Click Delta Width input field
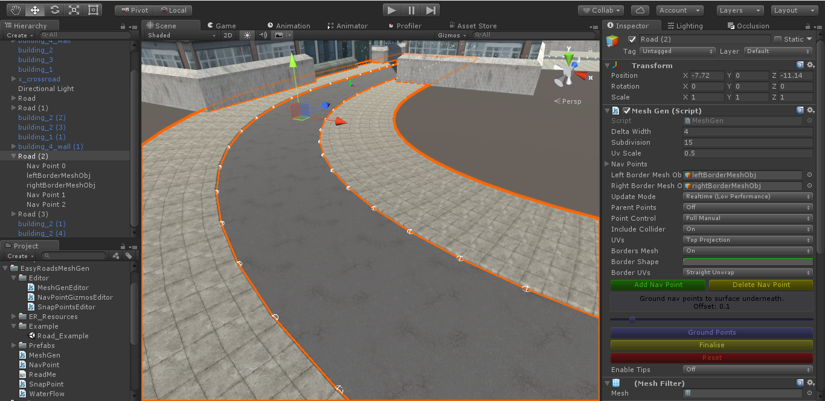The height and width of the screenshot is (401, 825). [x=748, y=131]
